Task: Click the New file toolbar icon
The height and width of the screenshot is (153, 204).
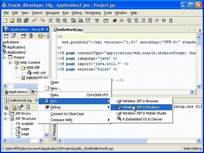Action: (5, 20)
